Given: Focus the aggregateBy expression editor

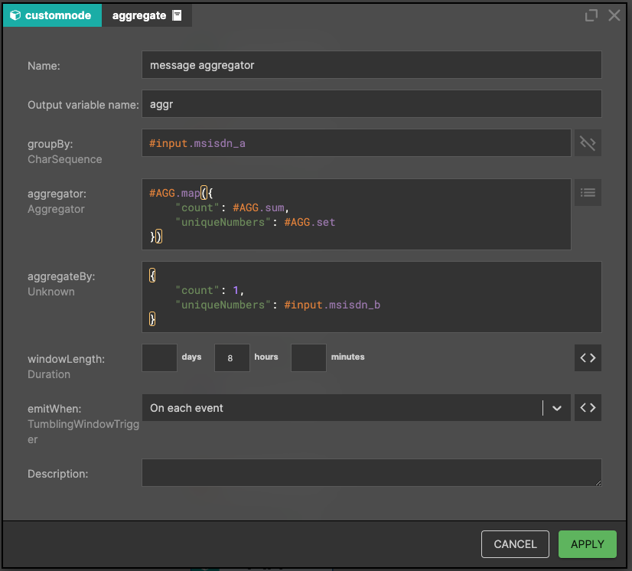Looking at the screenshot, I should (372, 297).
